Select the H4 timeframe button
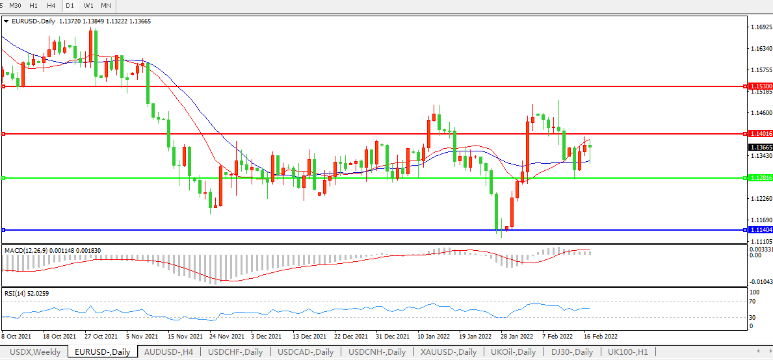Screen dimensions: 773x360 coord(51,5)
